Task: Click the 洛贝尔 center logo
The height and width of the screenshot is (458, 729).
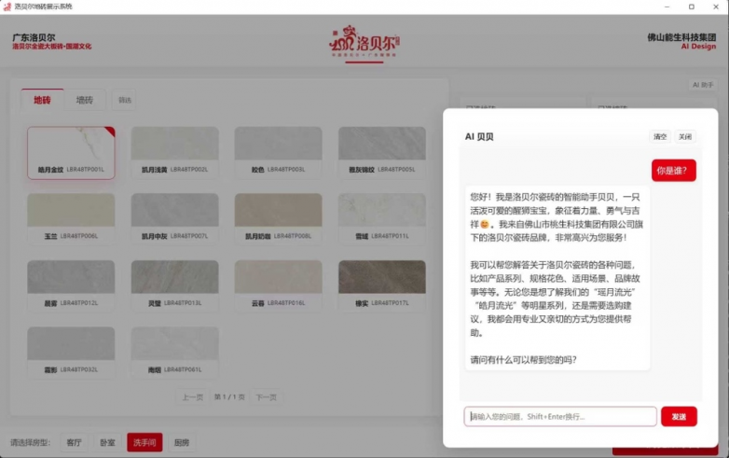Action: tap(364, 43)
